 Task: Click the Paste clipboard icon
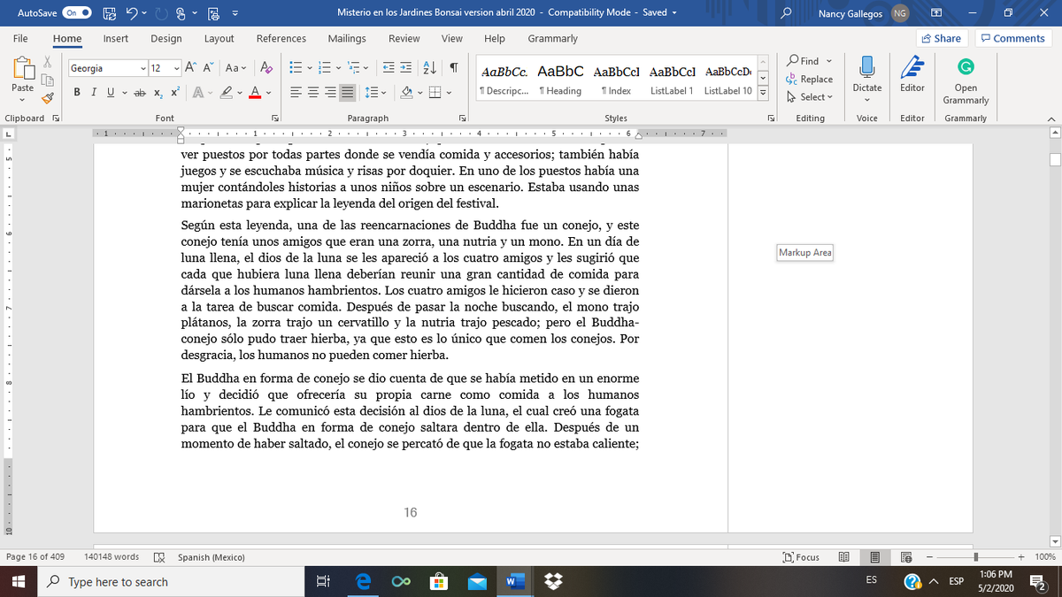coord(23,68)
